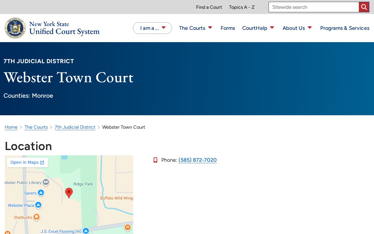The height and width of the screenshot is (234, 374).
Task: Click the Buffalo Wild Wings map label
Action: [x=117, y=198]
